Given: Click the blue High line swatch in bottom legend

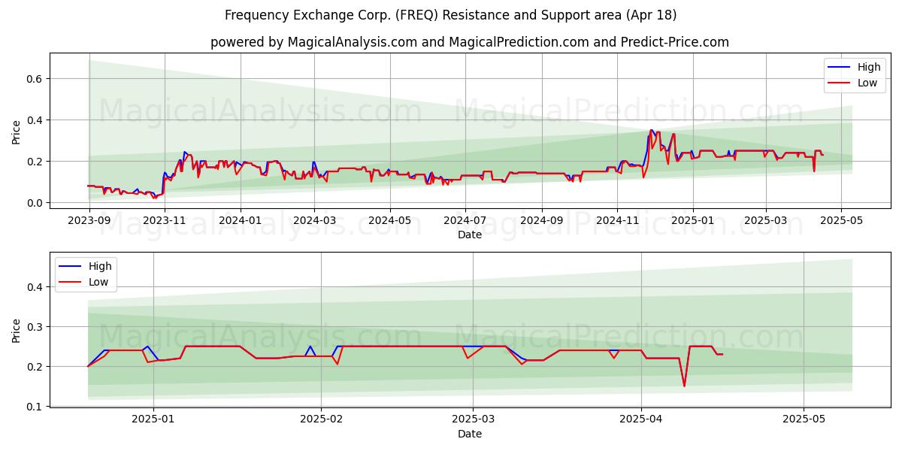Looking at the screenshot, I should (x=71, y=266).
